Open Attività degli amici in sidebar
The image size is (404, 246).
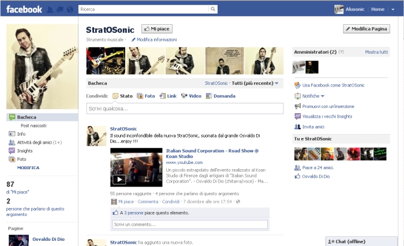tap(35, 142)
